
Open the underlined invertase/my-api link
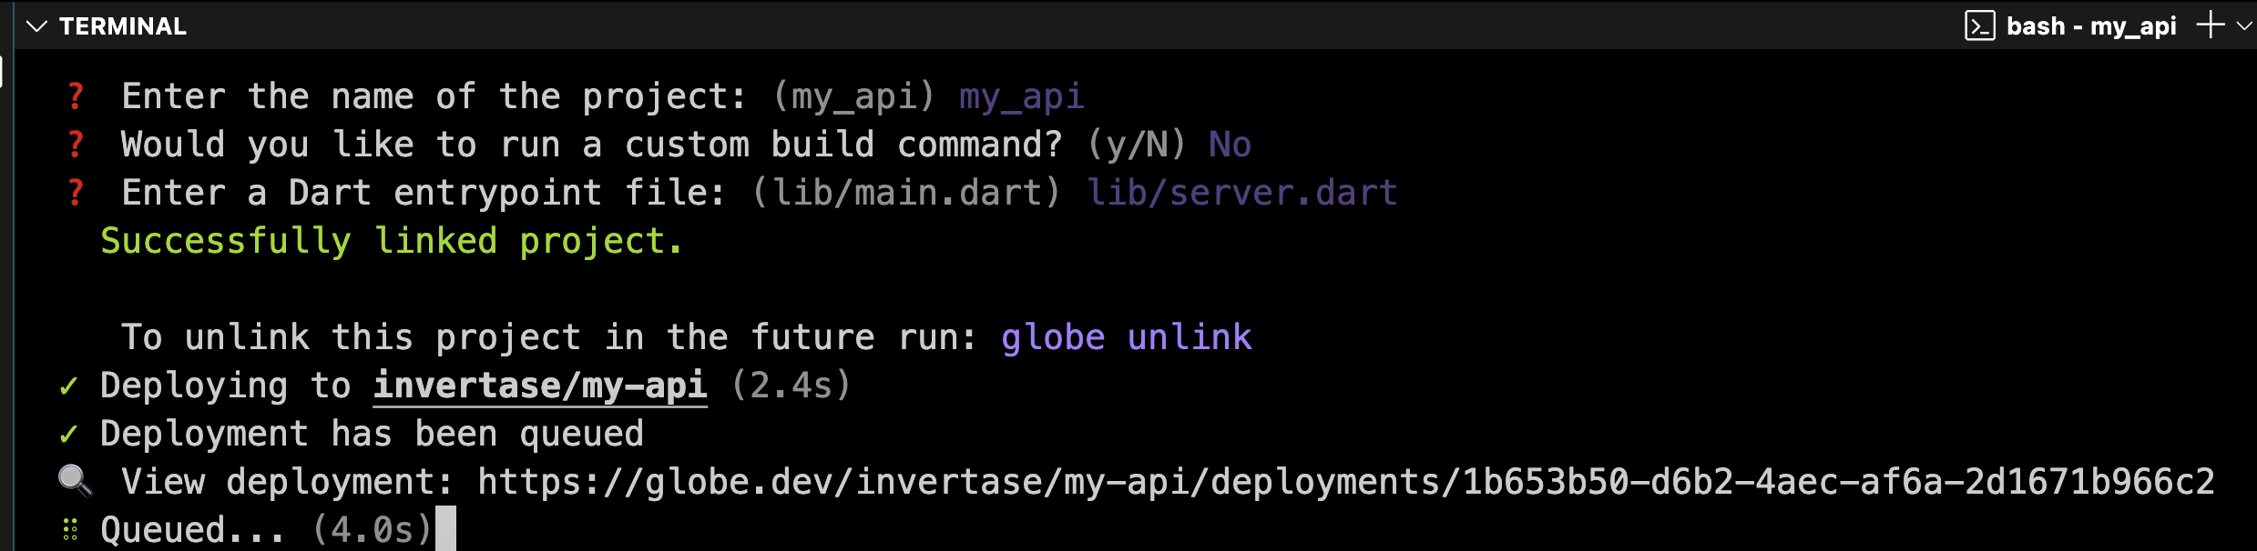[539, 386]
